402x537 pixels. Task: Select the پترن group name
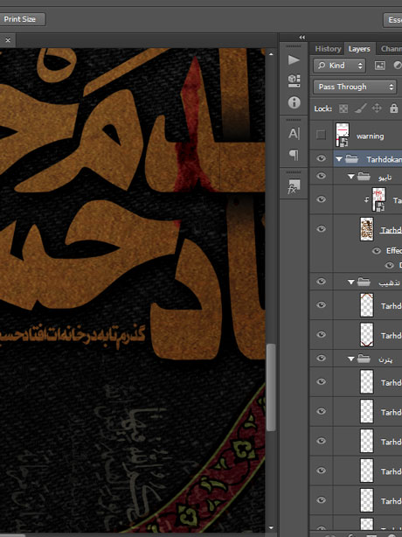pos(385,359)
